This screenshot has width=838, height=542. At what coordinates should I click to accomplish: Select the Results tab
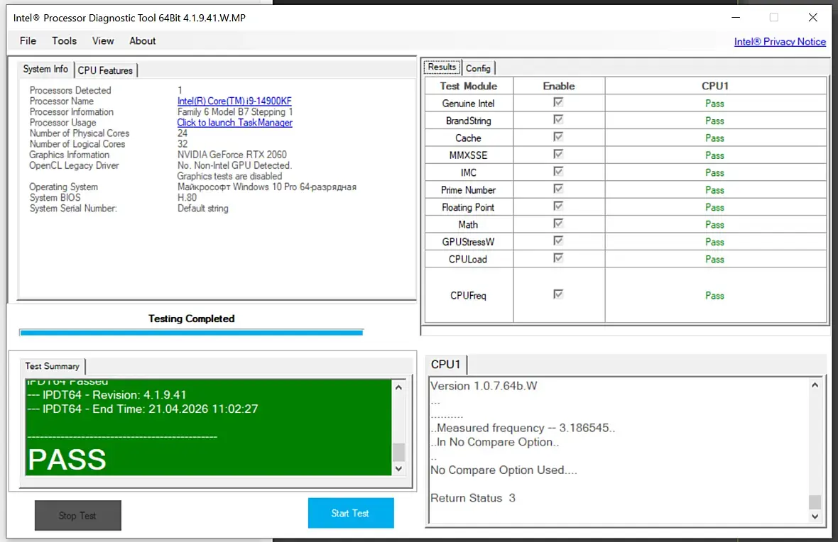(x=442, y=67)
